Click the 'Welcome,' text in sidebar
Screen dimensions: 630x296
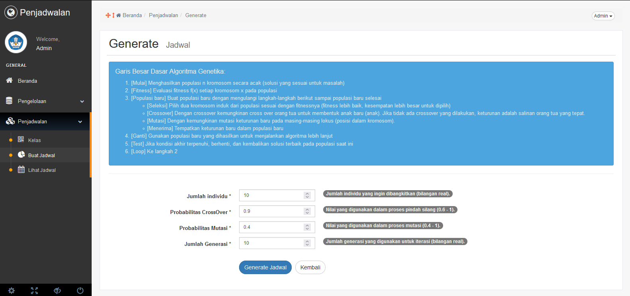(x=48, y=39)
